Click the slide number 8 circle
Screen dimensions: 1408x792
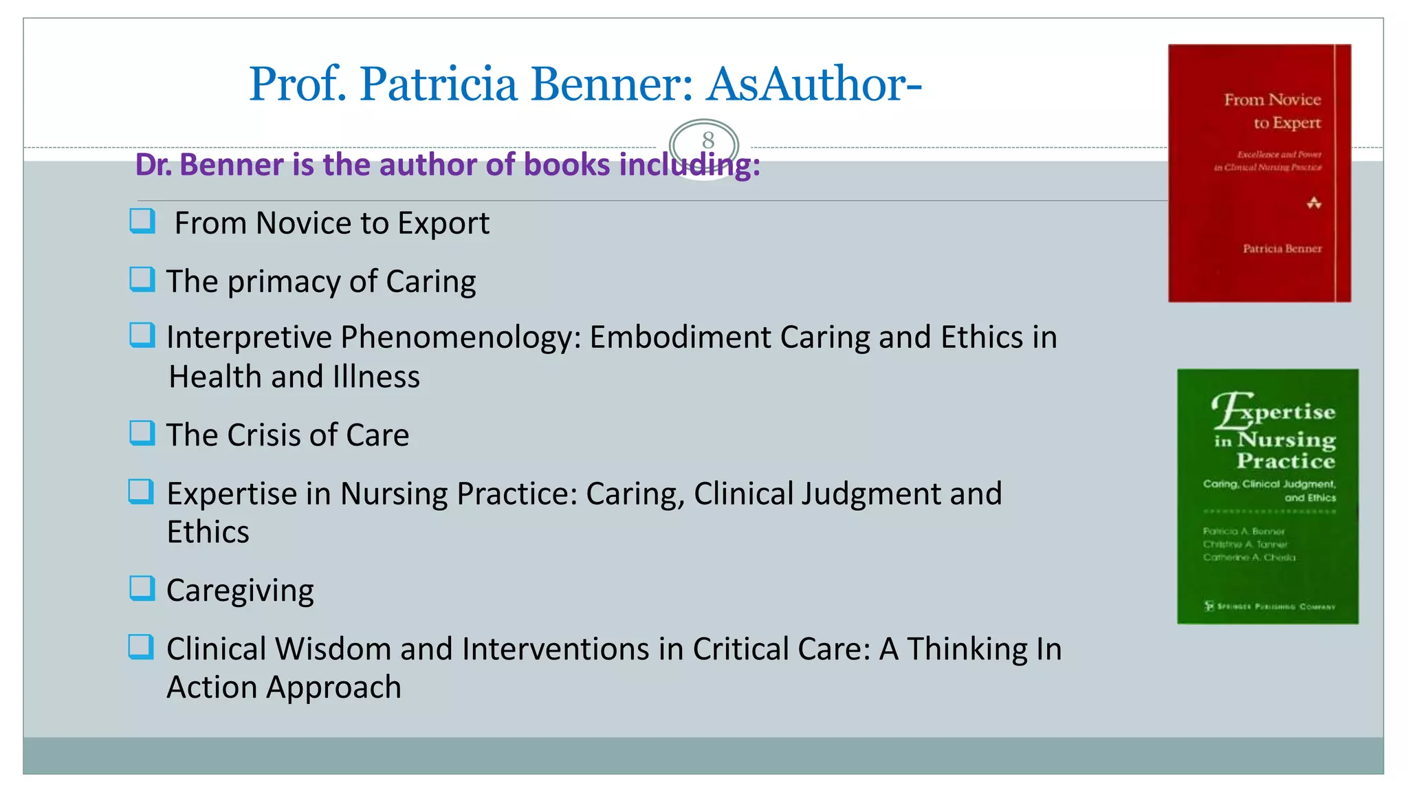(x=704, y=146)
